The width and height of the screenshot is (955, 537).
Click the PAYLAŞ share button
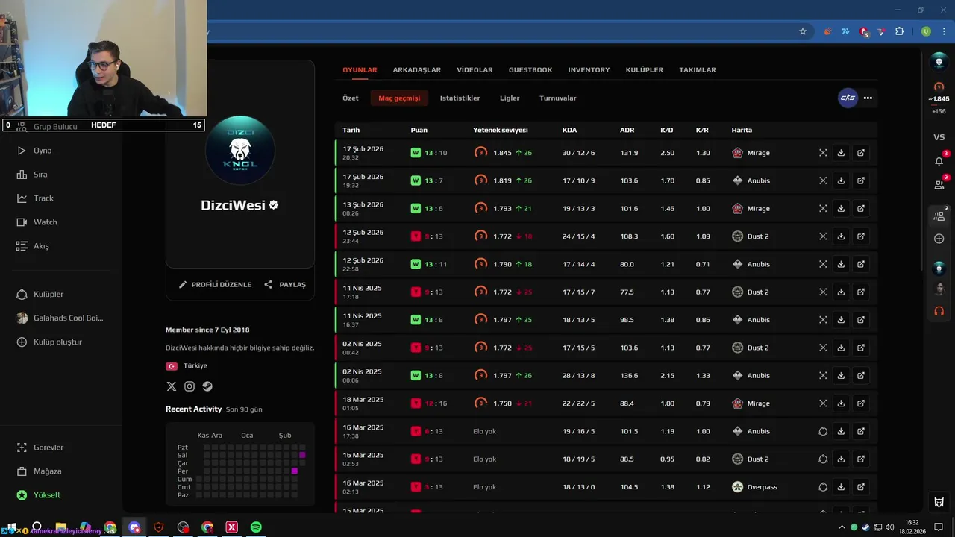(285, 285)
